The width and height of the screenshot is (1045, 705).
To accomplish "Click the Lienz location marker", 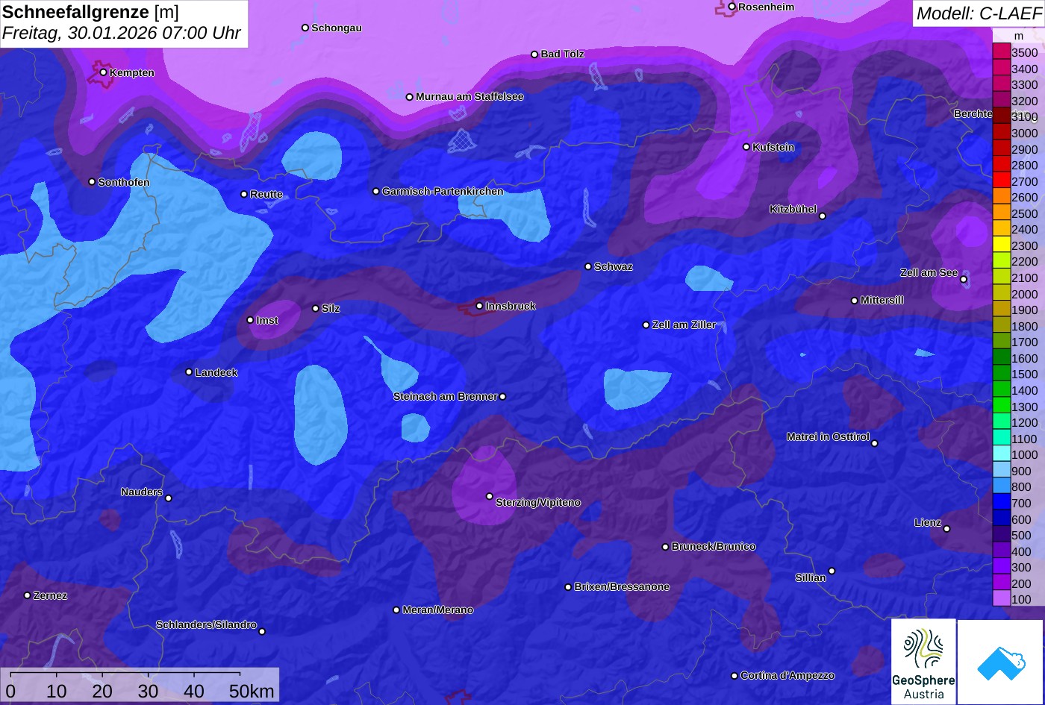I will [946, 529].
